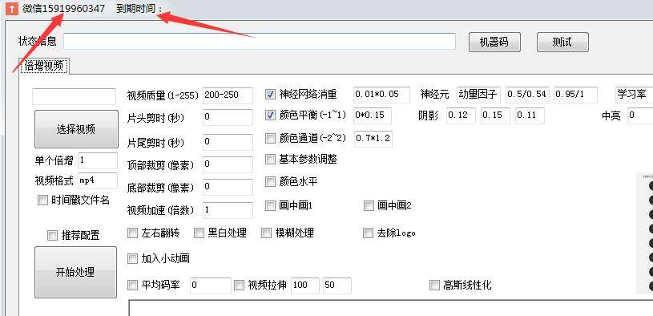This screenshot has width=653, height=316.
Task: Click the 测试 button
Action: click(562, 42)
